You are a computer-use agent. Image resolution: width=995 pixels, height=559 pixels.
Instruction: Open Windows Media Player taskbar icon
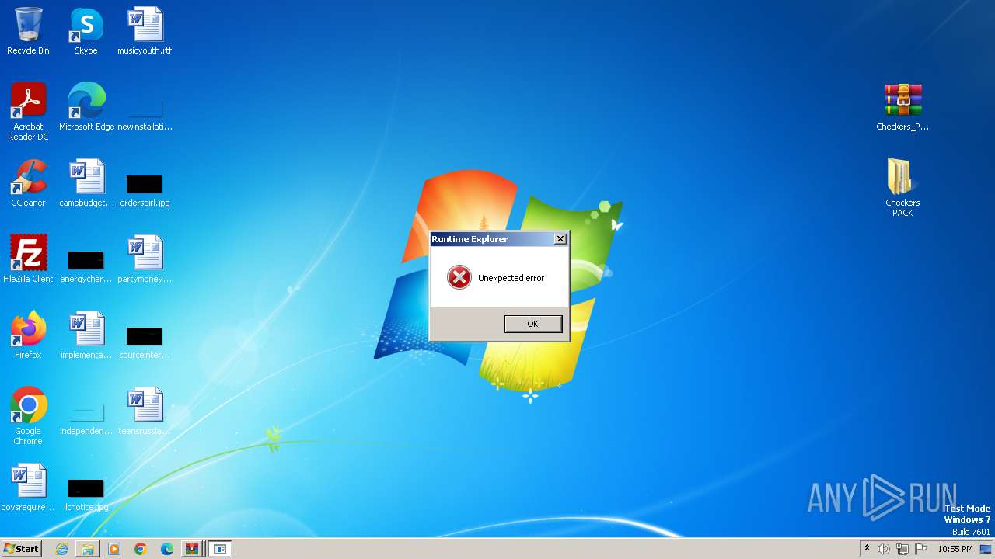click(114, 549)
